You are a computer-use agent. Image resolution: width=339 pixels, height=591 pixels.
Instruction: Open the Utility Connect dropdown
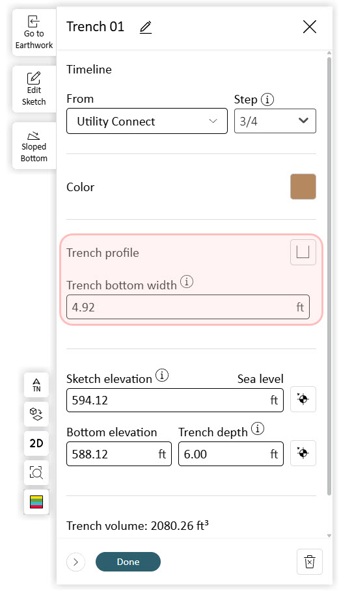[147, 121]
